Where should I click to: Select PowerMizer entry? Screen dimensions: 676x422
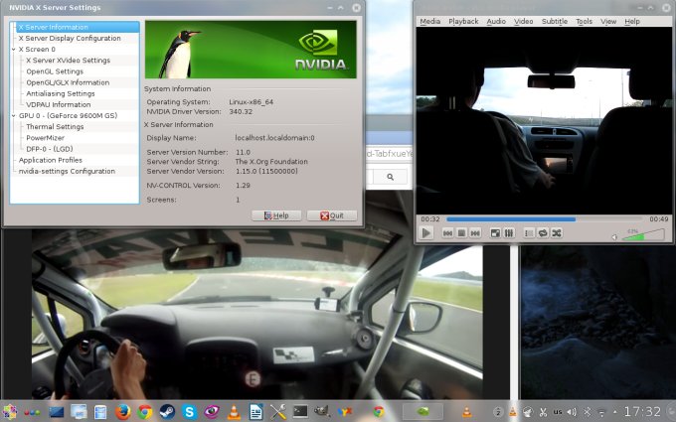[x=46, y=138]
